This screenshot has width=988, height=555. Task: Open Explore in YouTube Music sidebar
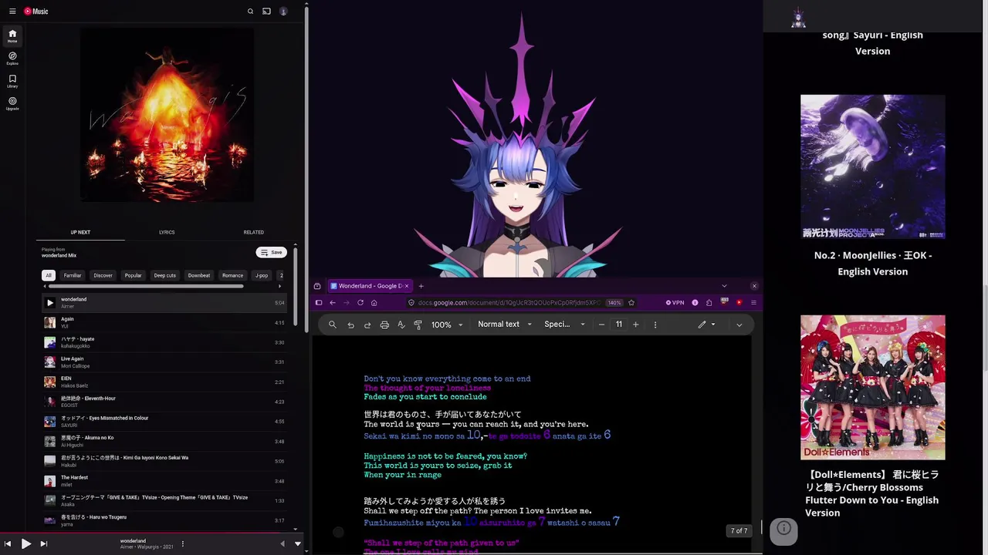coord(12,58)
